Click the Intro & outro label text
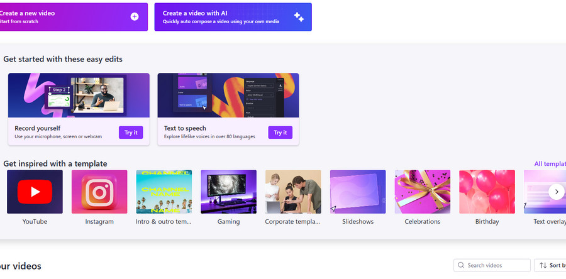The width and height of the screenshot is (566, 279). [164, 221]
